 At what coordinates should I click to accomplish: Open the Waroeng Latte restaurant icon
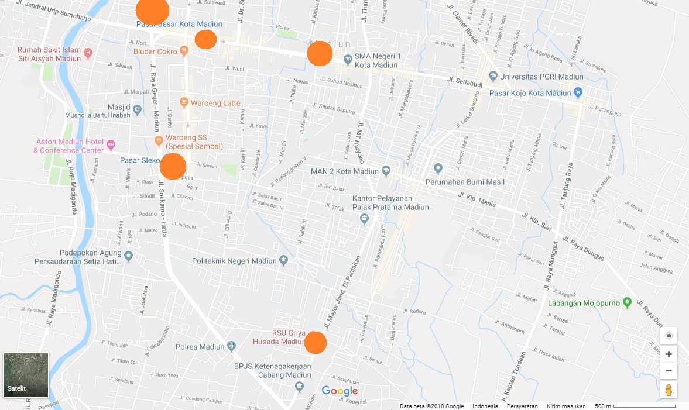click(184, 103)
